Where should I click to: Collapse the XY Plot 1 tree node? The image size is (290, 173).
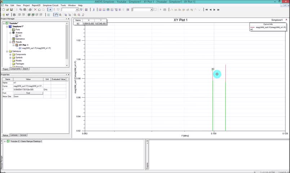[13, 45]
